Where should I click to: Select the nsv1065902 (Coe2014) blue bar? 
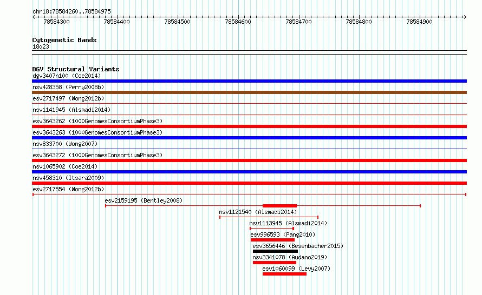point(249,172)
